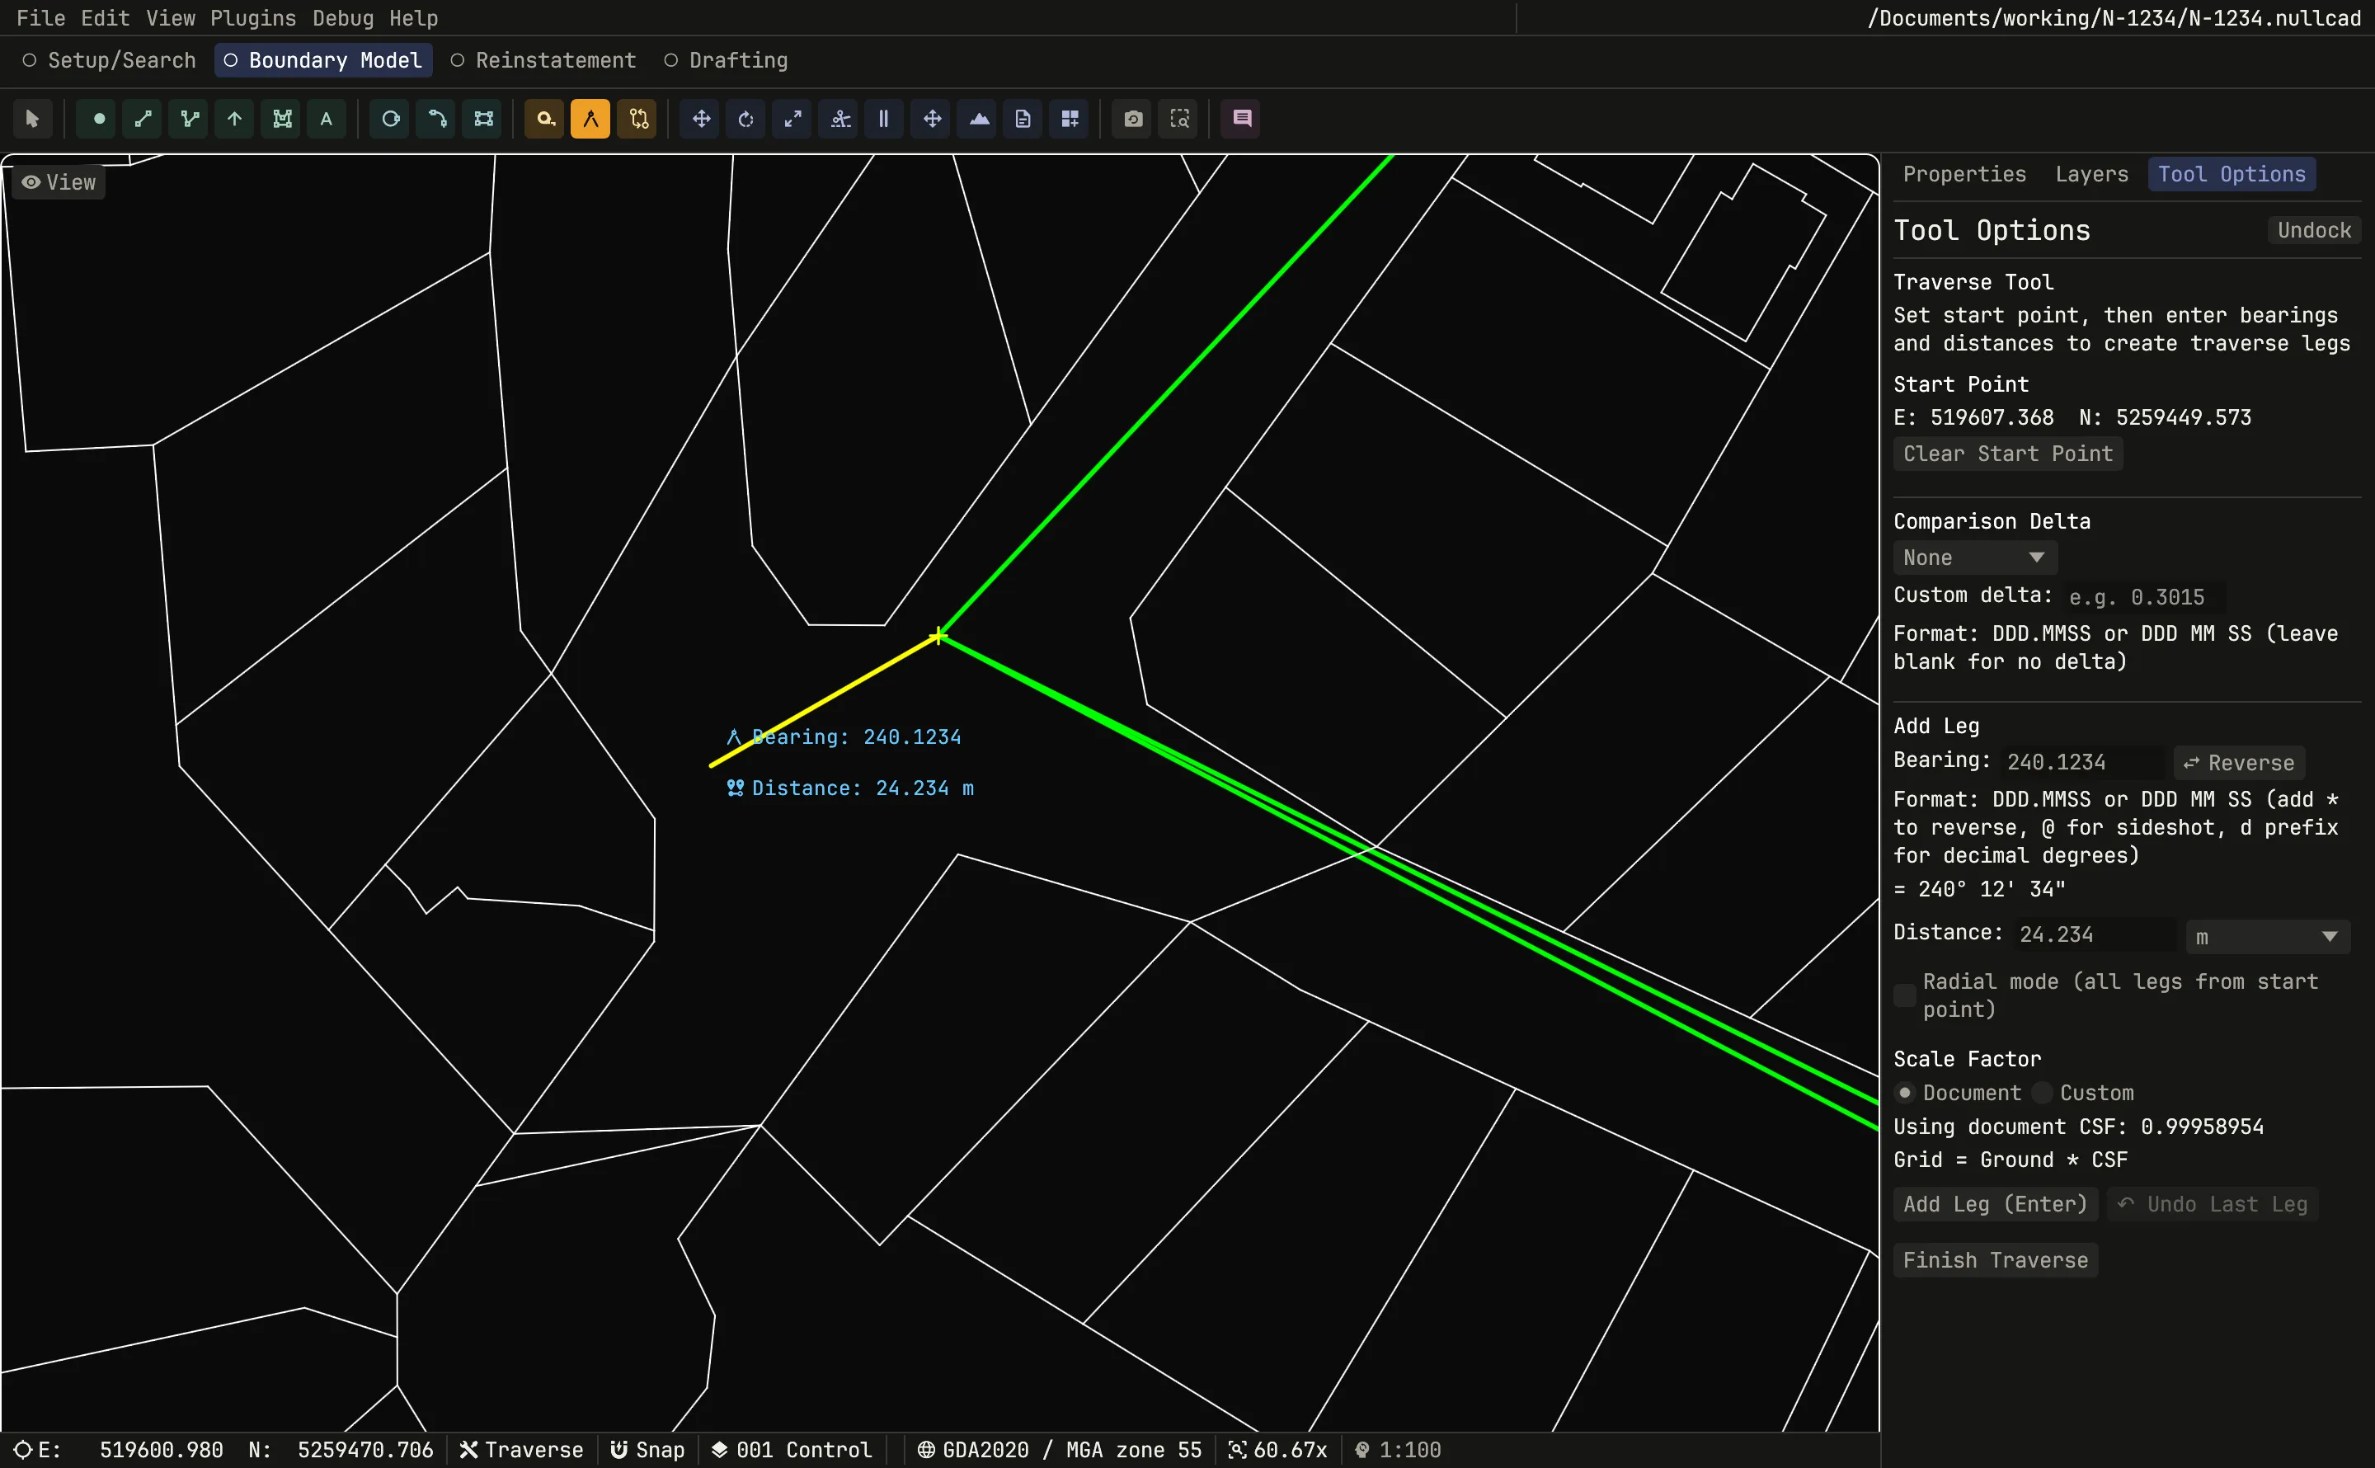This screenshot has height=1468, width=2375.
Task: Switch to the Properties tab
Action: (1964, 174)
